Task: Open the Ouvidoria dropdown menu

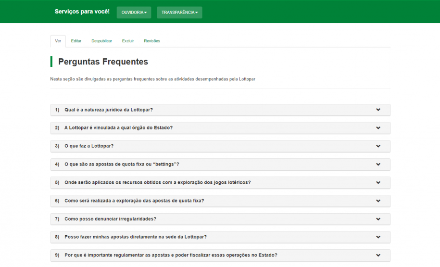Action: coord(134,13)
